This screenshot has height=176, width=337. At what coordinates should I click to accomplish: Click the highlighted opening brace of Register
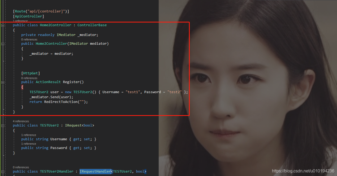(22, 87)
